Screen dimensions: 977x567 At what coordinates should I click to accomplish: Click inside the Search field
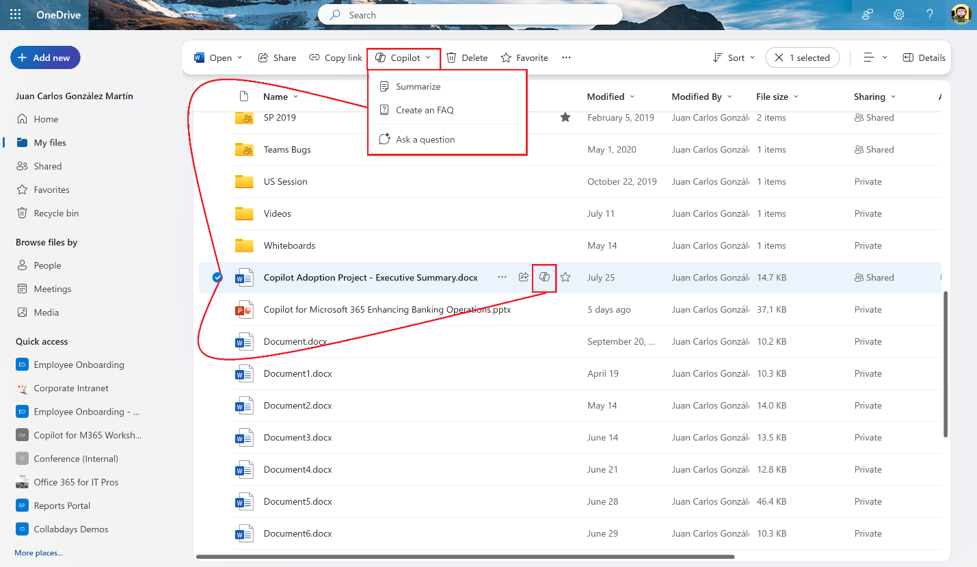point(470,14)
